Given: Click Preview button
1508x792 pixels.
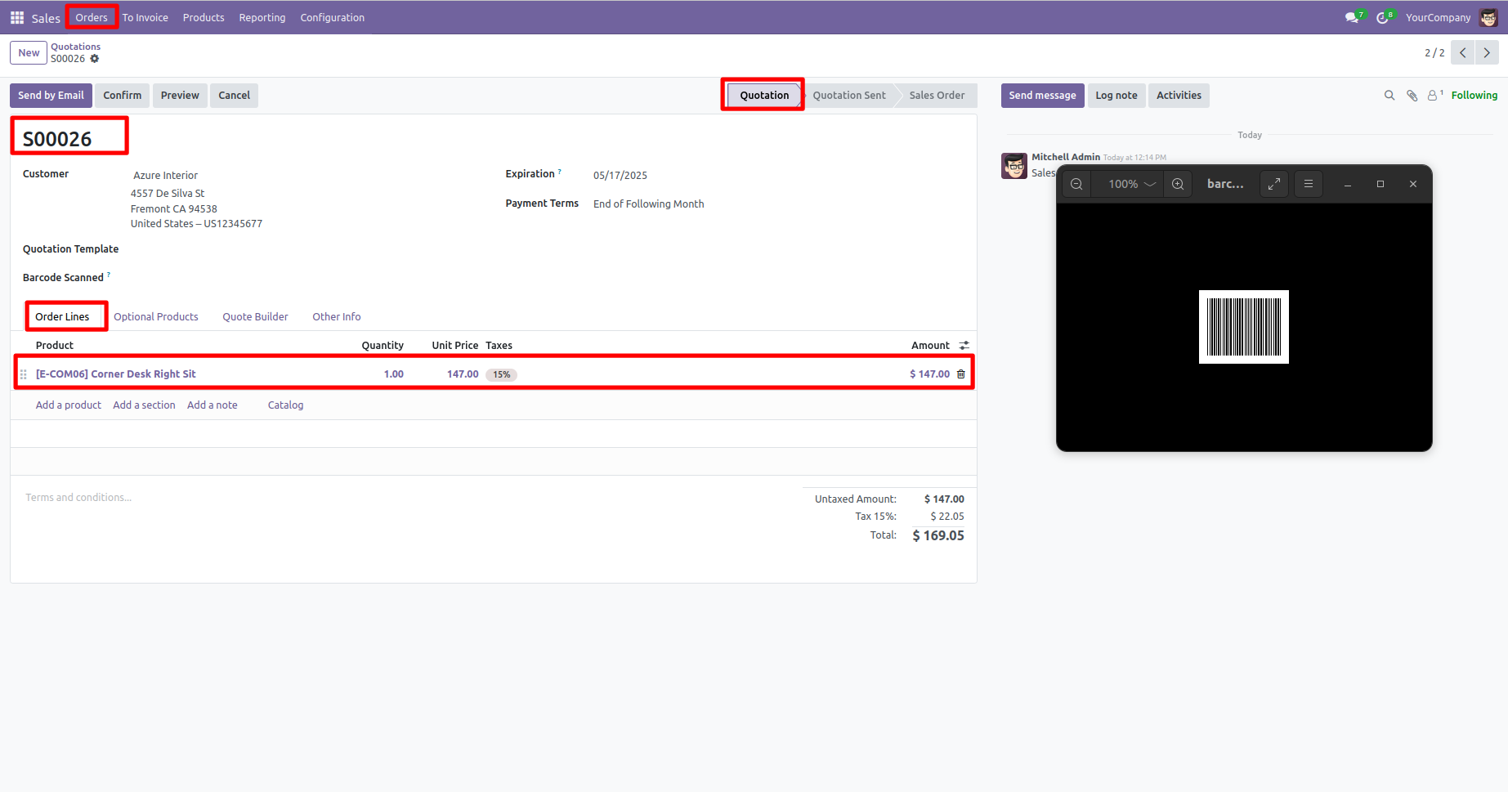Looking at the screenshot, I should coord(180,96).
